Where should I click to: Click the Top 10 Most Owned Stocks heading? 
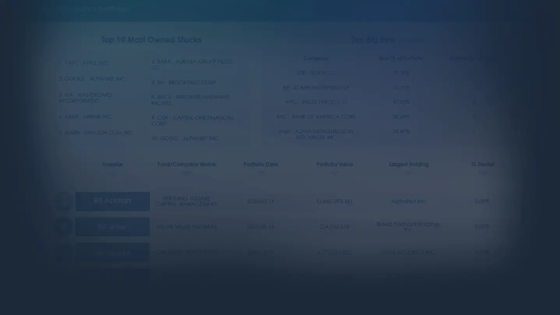point(151,40)
